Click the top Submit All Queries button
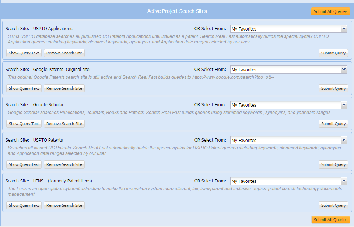354x227 pixels. click(x=330, y=11)
